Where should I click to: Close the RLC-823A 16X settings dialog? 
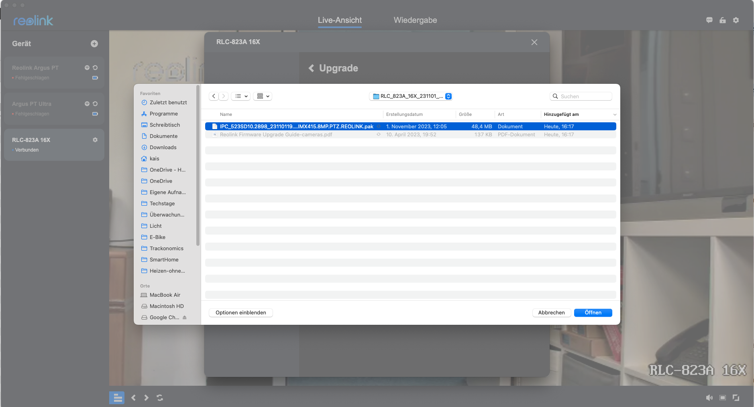point(534,42)
